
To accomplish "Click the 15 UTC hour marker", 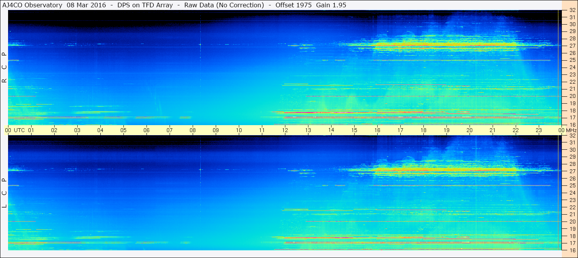I will click(354, 130).
